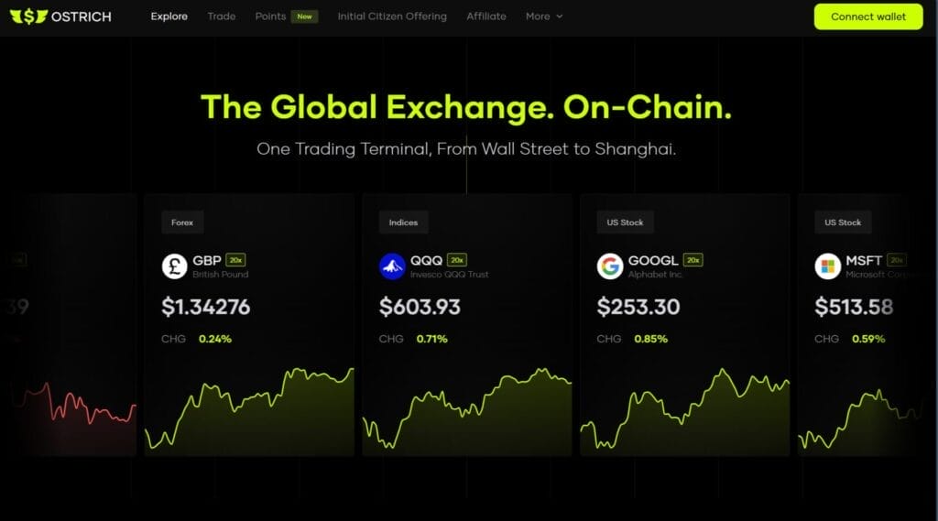Click the 20x leverage badge beside QQQ
This screenshot has height=521, width=938.
[457, 260]
